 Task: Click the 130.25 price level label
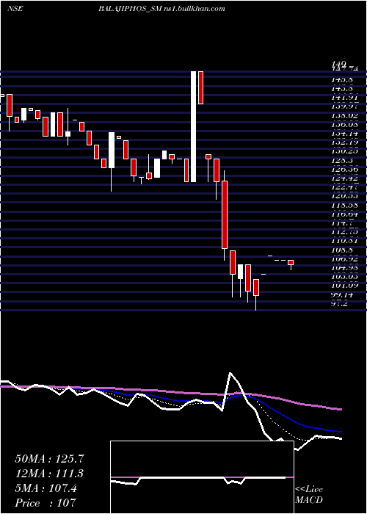click(345, 152)
